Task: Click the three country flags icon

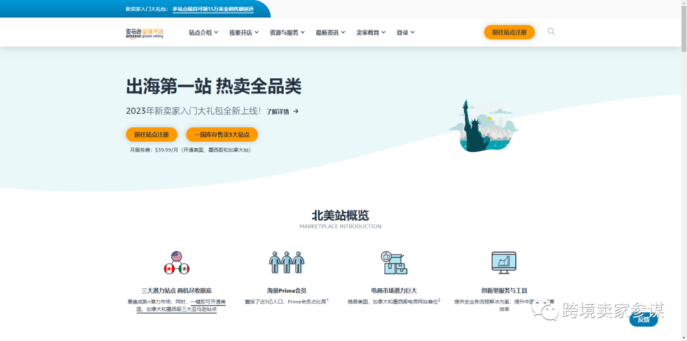Action: pos(177,263)
